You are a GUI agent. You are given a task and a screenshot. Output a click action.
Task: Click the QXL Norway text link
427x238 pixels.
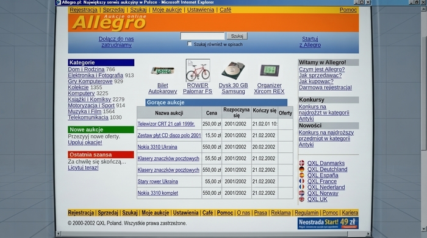tap(323, 193)
